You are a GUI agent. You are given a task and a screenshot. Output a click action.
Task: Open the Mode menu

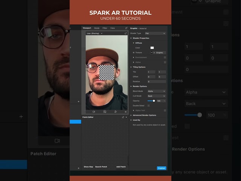click(x=97, y=28)
